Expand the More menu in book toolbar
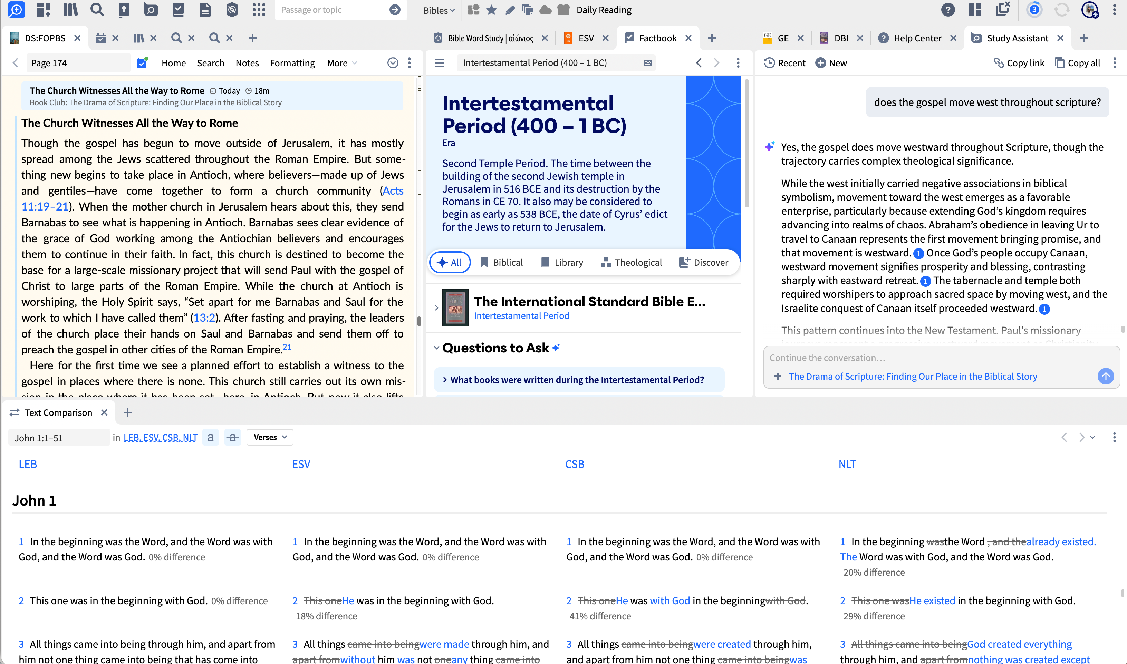The width and height of the screenshot is (1127, 664). [342, 63]
